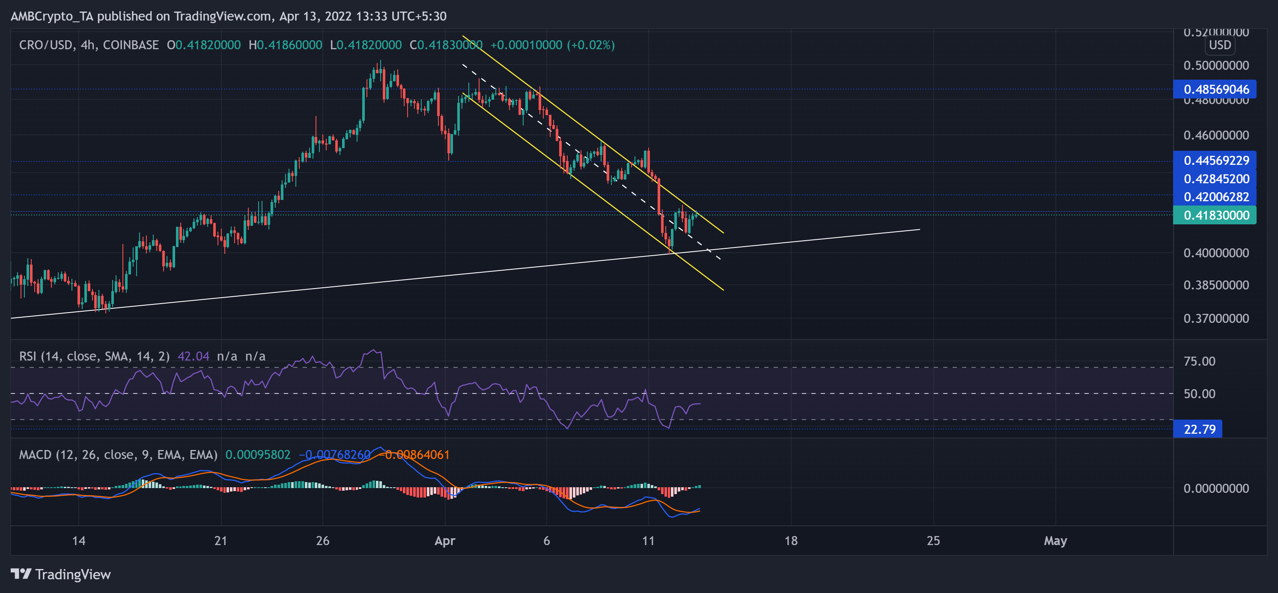Viewport: 1278px width, 593px height.
Task: Open the USD currency selector on price axis
Action: coord(1220,45)
